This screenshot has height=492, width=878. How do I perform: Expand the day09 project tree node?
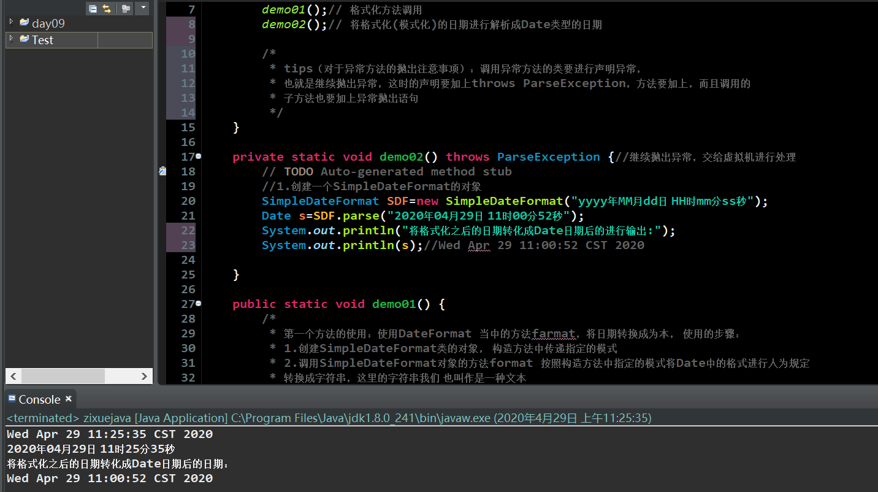tap(11, 22)
